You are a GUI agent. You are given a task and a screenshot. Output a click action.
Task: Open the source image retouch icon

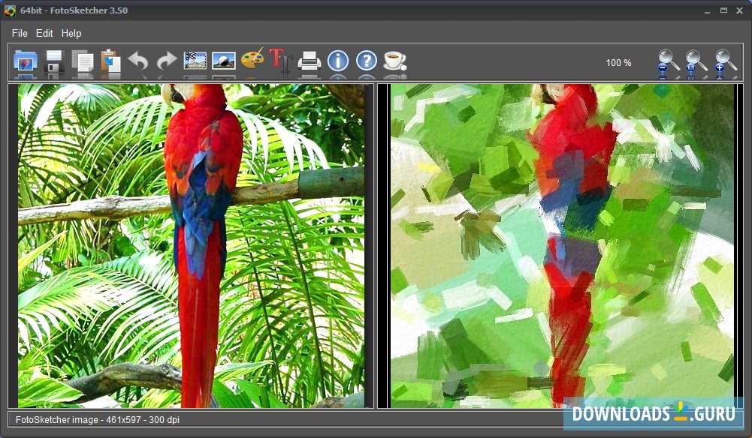coord(223,61)
